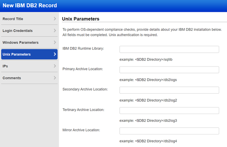This screenshot has height=147, width=227.
Task: Click the Primary Archive Location input
Action: (169, 70)
